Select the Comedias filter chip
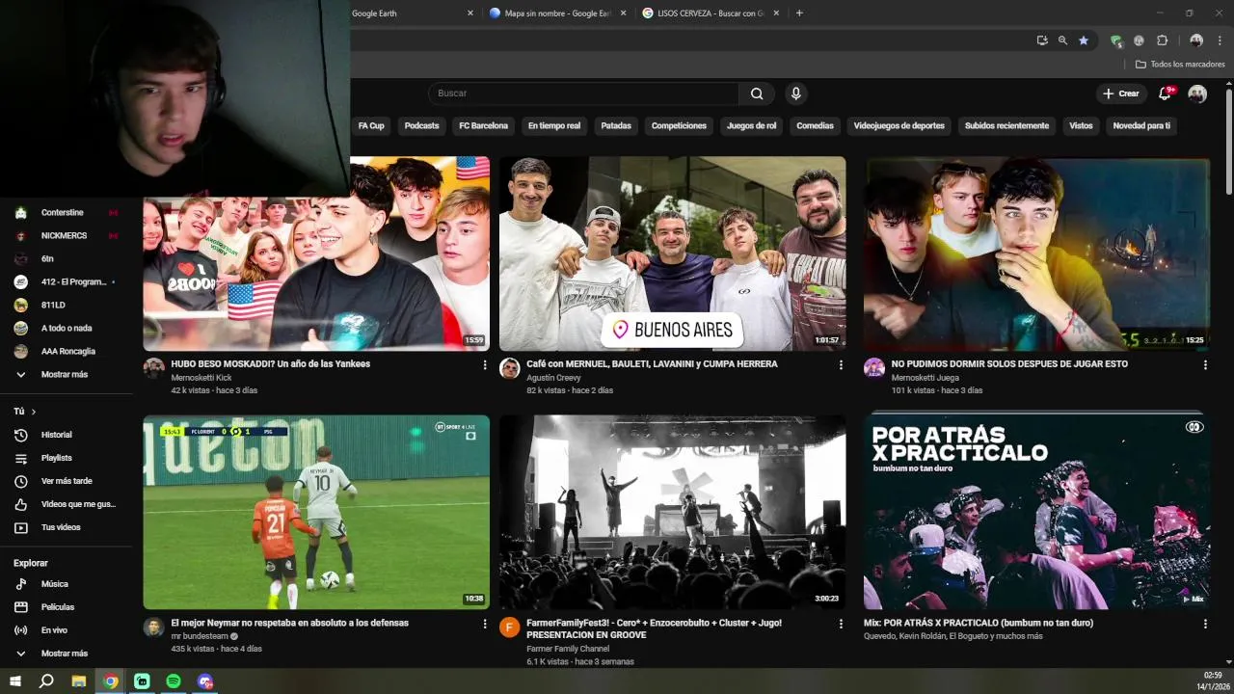Image resolution: width=1234 pixels, height=694 pixels. point(815,126)
